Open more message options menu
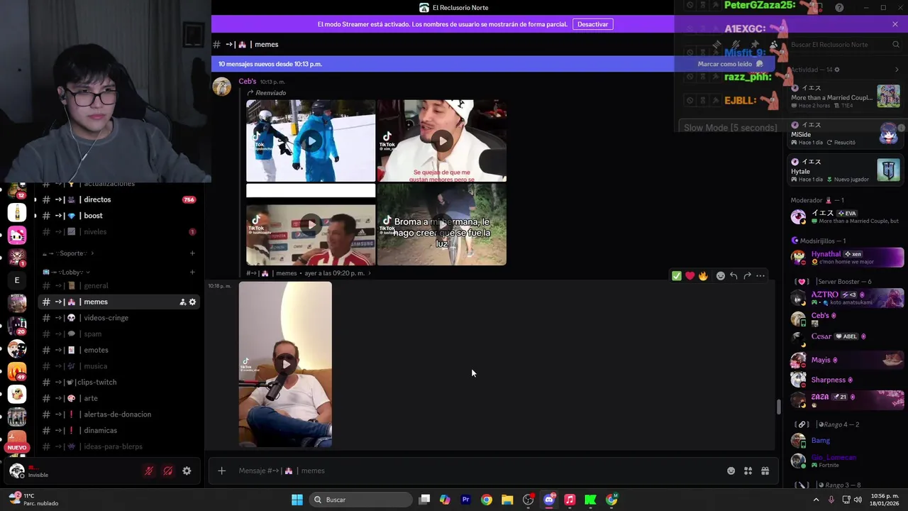Image resolution: width=908 pixels, height=511 pixels. tap(760, 276)
